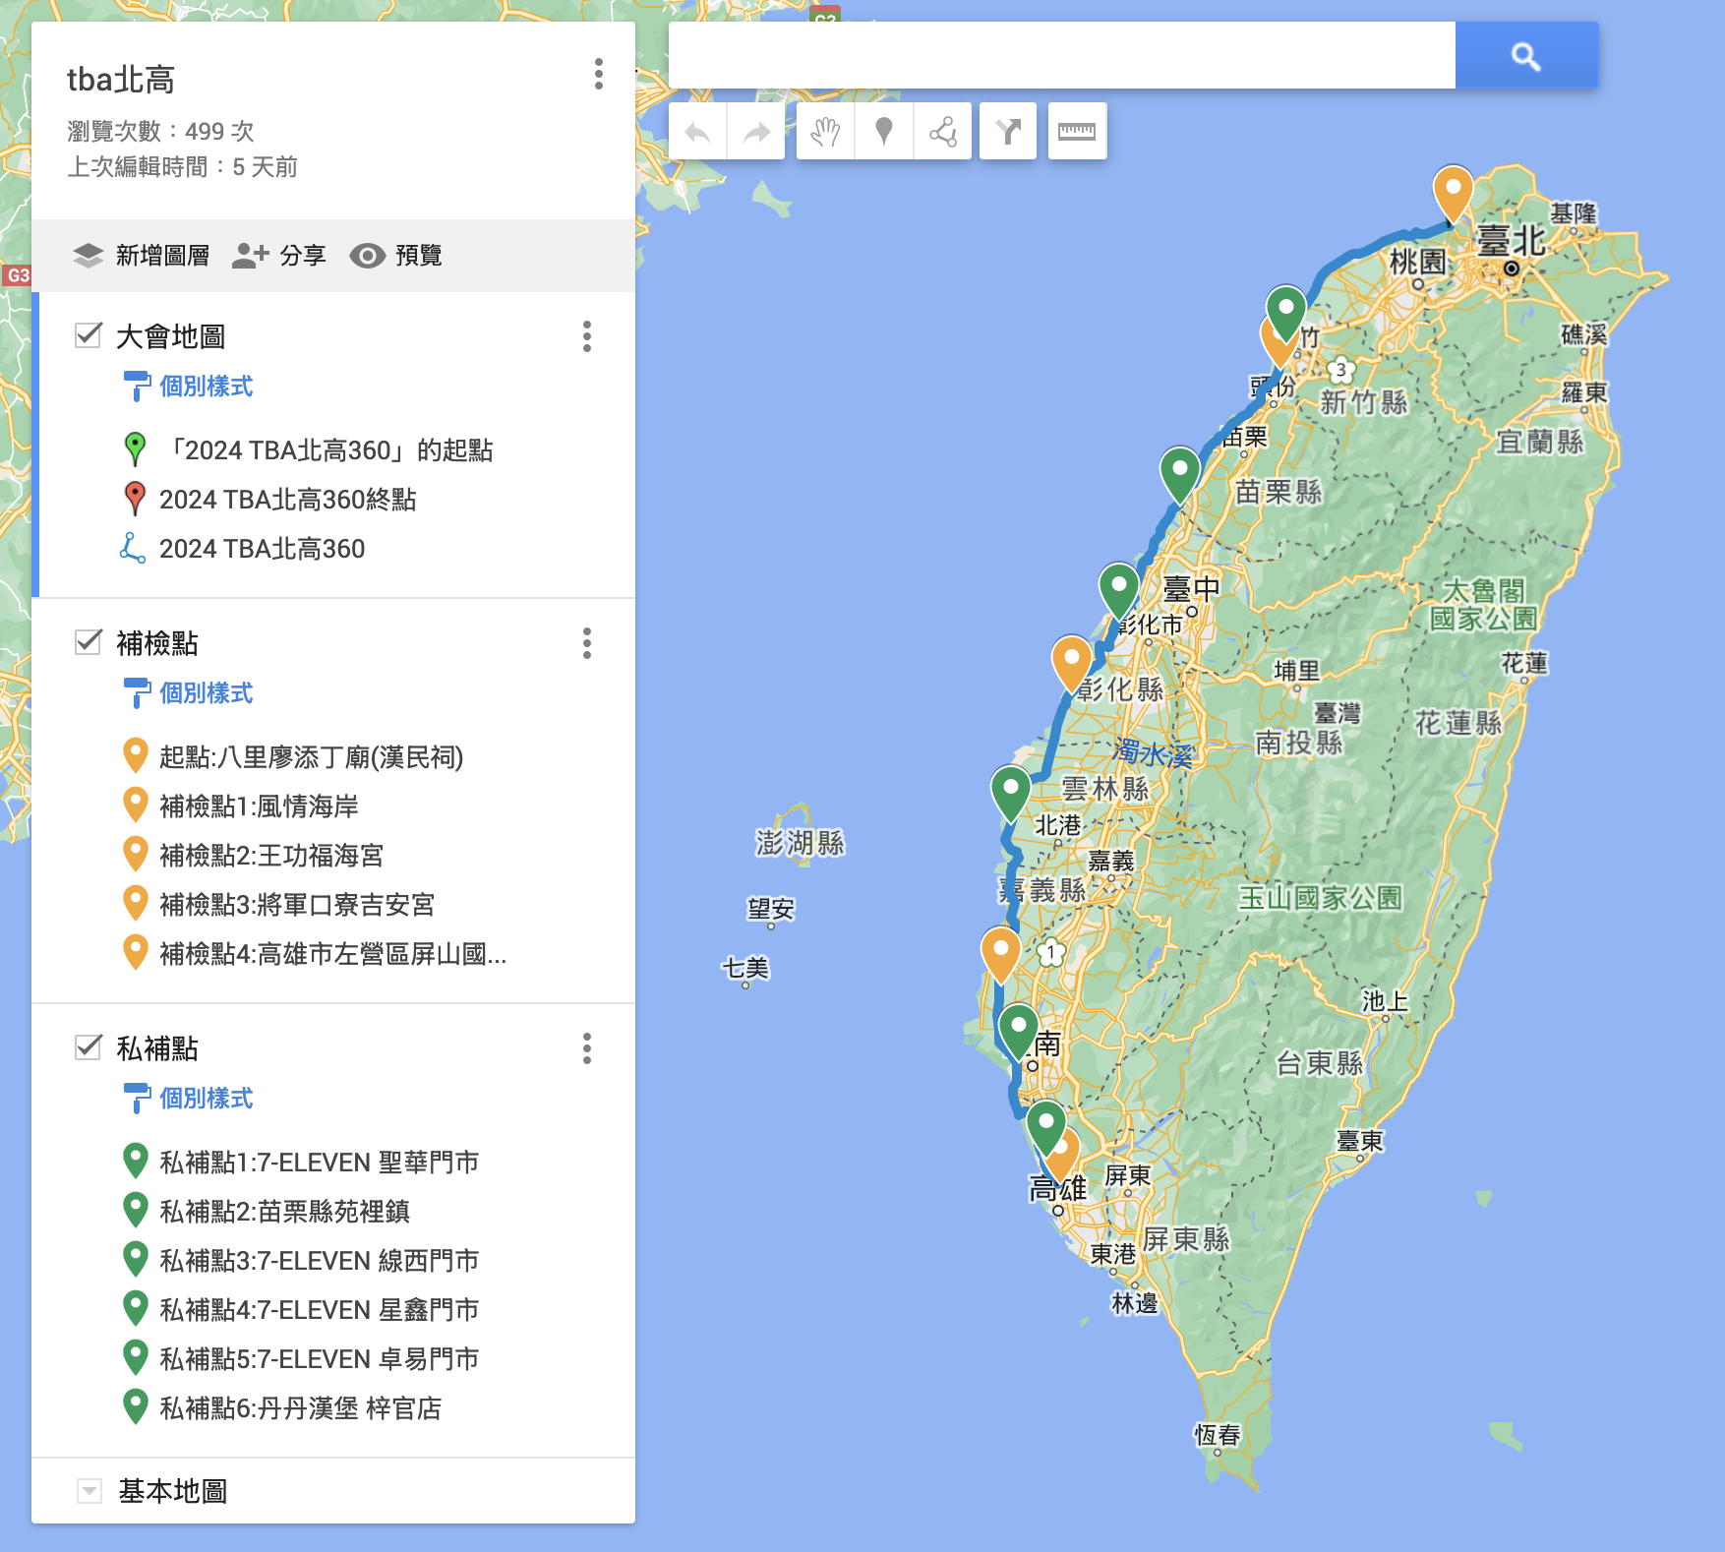
Task: Click the redo arrow in map toolbar
Action: pyautogui.click(x=756, y=132)
